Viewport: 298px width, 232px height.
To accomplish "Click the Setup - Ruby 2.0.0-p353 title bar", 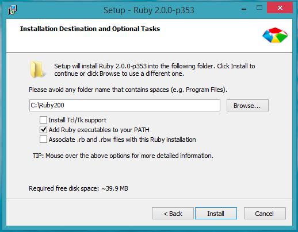I will pyautogui.click(x=149, y=10).
